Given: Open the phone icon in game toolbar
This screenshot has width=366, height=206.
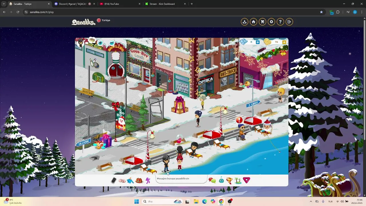Looking at the screenshot, I should pos(114,180).
